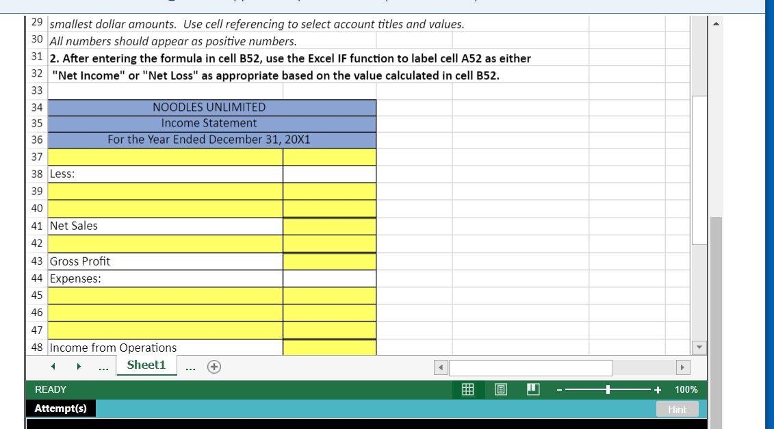Switch to Page Layout view
Screen dimensions: 774x429
pos(500,389)
